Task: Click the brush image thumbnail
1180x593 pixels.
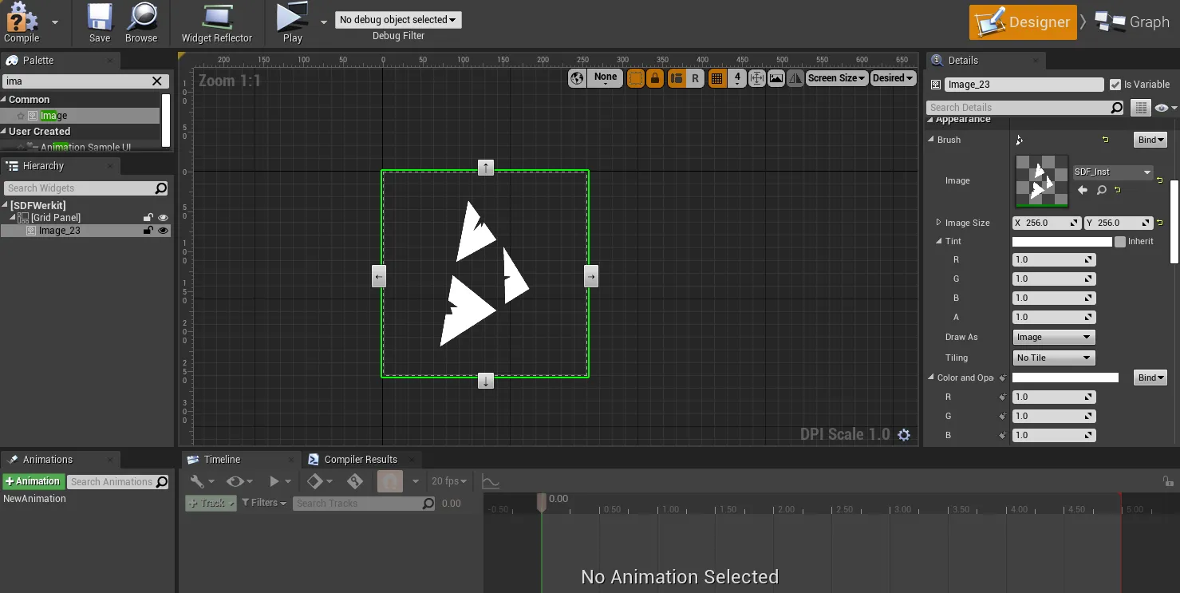Action: (1041, 181)
